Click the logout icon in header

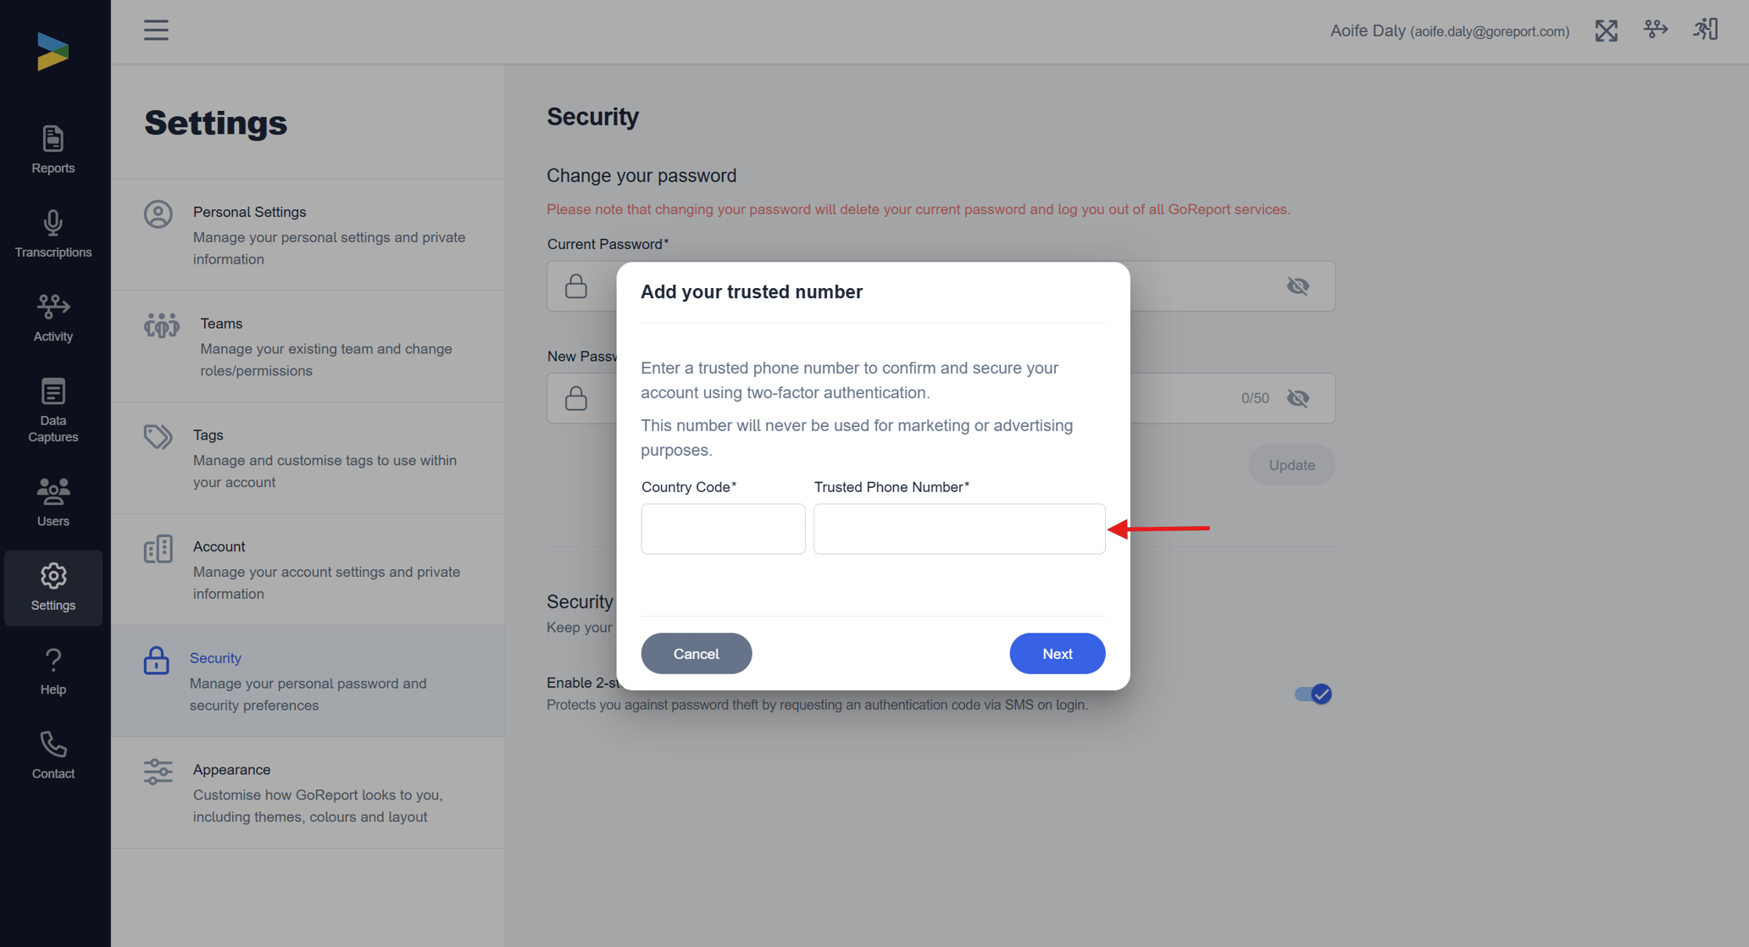point(1705,30)
